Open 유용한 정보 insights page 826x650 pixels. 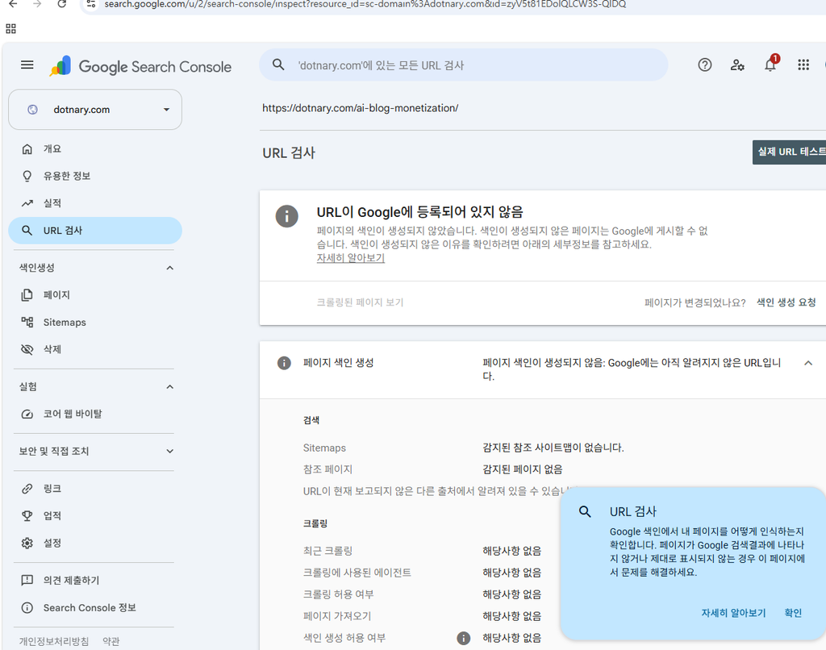tap(95, 176)
